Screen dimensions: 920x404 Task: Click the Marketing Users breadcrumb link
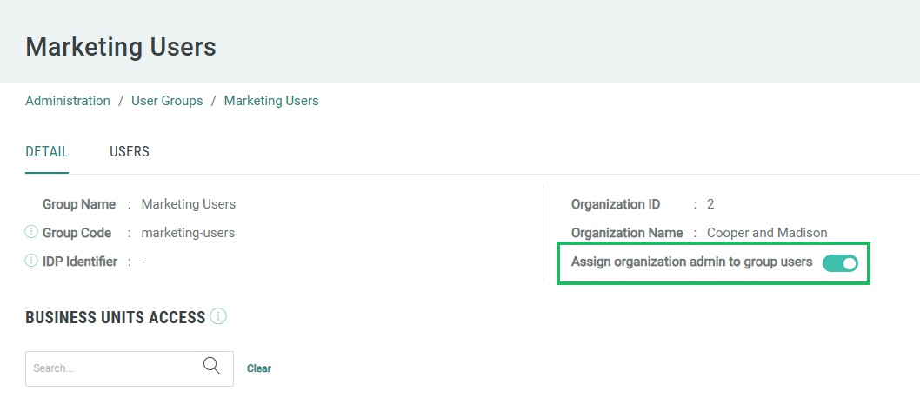tap(271, 101)
